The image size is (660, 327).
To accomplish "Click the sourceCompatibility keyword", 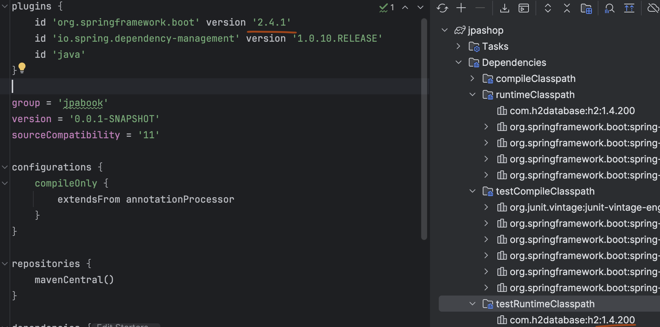I will [x=66, y=135].
